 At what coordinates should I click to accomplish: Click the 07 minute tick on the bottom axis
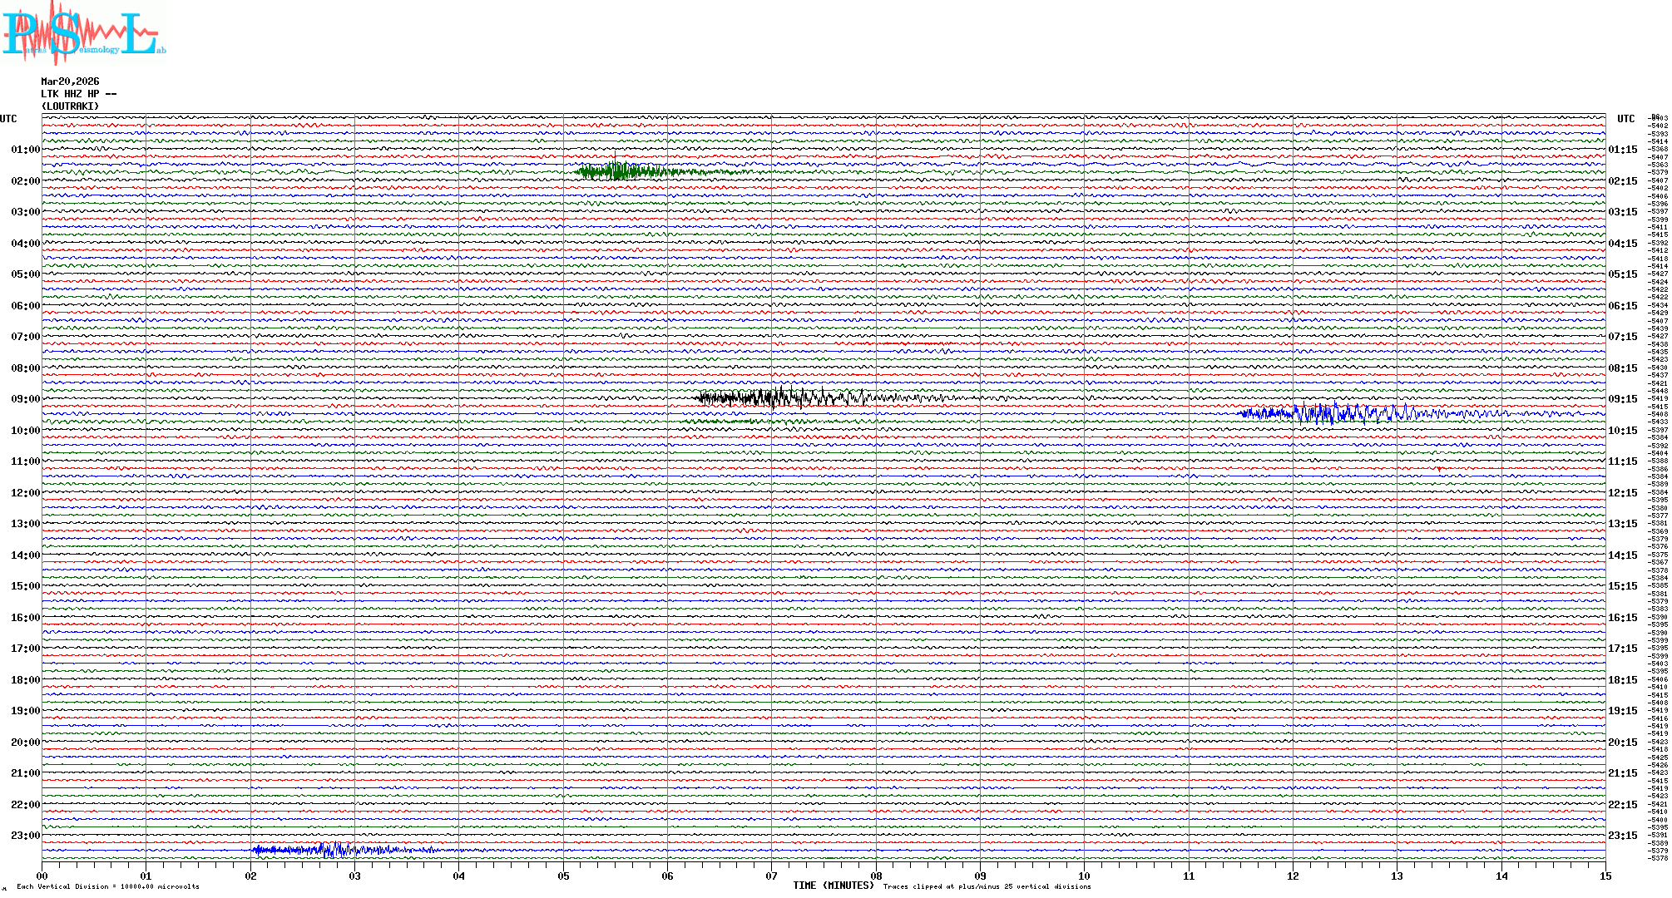coord(771,876)
